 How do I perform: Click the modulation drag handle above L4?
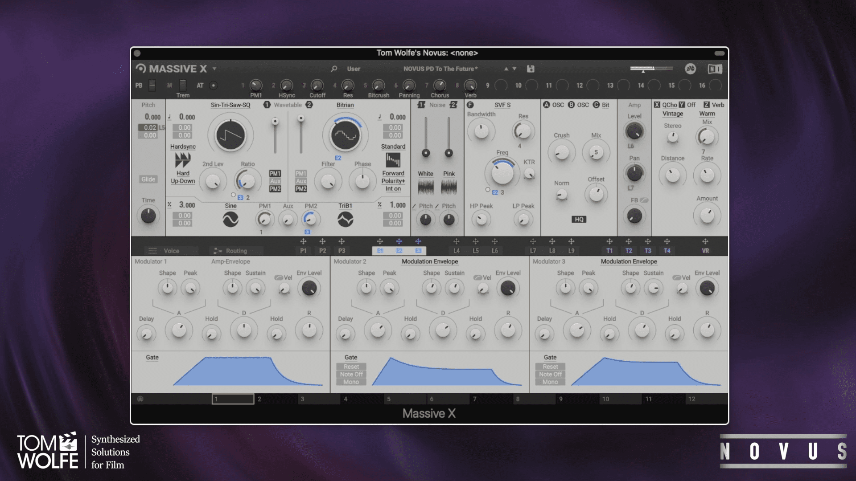click(456, 241)
